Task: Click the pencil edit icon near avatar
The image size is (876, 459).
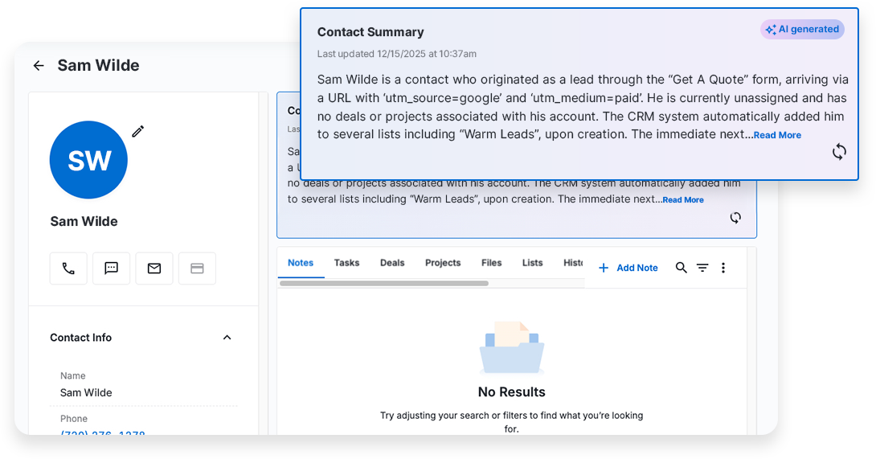Action: pos(138,131)
